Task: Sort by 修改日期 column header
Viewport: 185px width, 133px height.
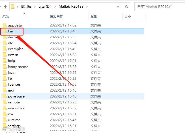Action: 57,17
